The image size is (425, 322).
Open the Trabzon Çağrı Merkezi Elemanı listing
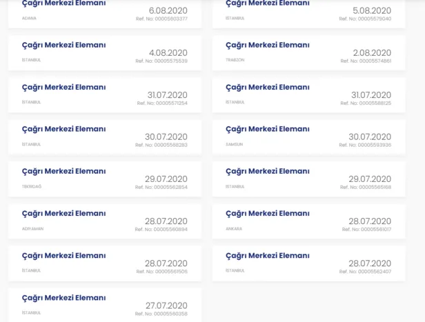268,46
